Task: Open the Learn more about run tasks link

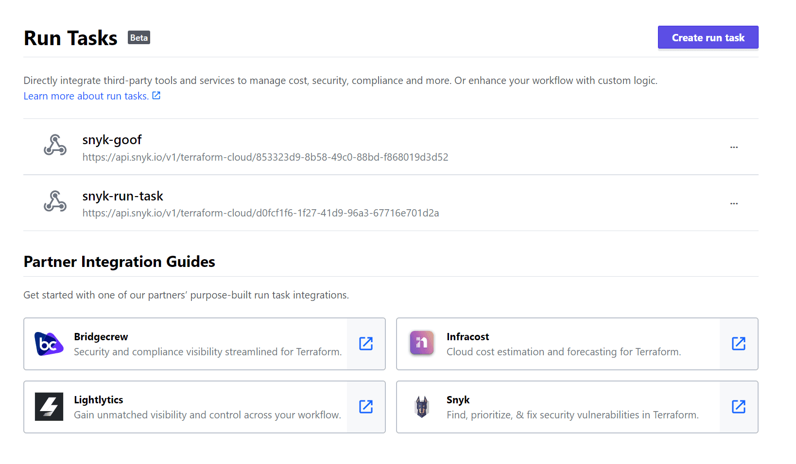Action: 86,96
